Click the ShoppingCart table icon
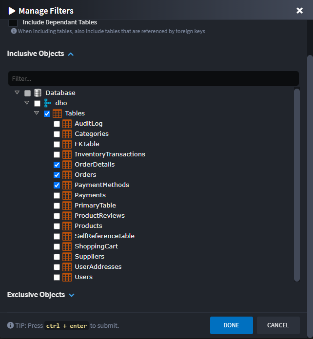Image resolution: width=313 pixels, height=339 pixels. click(67, 246)
